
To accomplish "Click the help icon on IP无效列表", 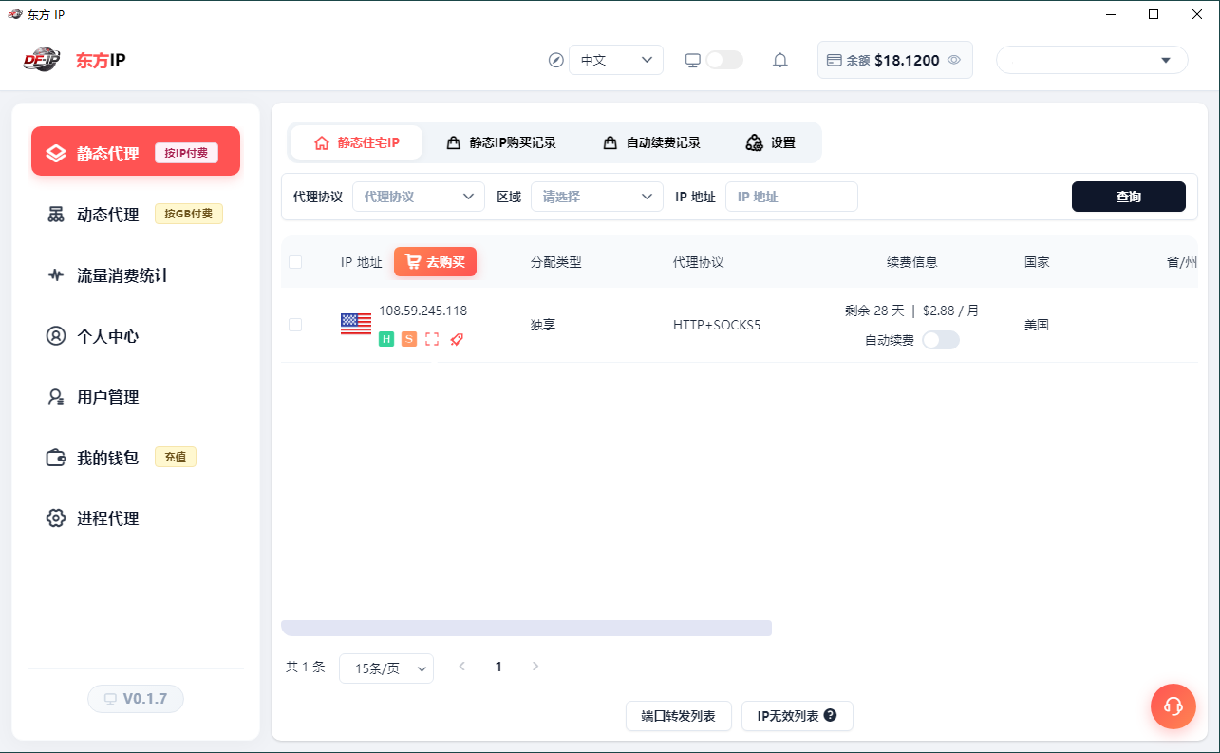I will [831, 715].
